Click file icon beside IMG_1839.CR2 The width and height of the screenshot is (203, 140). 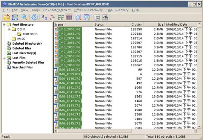click(56, 69)
